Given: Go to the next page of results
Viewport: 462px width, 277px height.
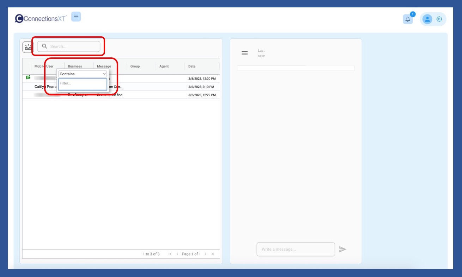Looking at the screenshot, I should (206, 254).
